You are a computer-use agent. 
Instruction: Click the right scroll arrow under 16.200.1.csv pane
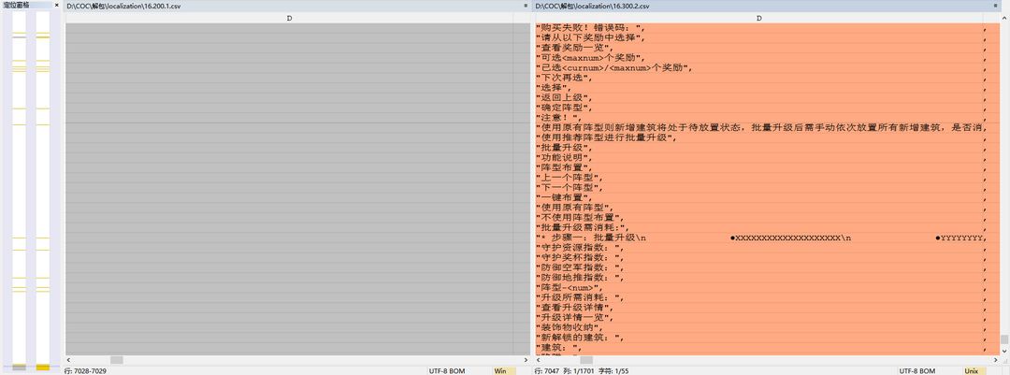click(x=526, y=359)
